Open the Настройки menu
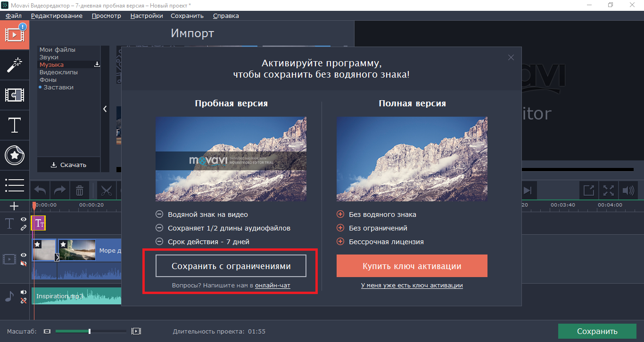This screenshot has width=644, height=342. coord(147,16)
